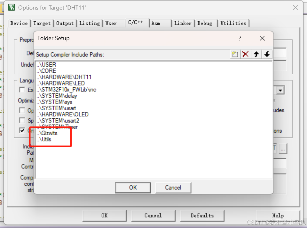Screen dimensions: 307x228
Task: Click the include paths browse (...) button
Action: pyautogui.click(x=283, y=149)
